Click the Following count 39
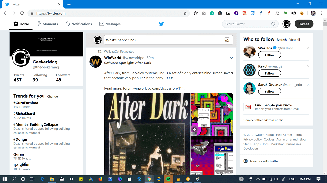Image resolution: width=327 pixels, height=183 pixels. 35,80
